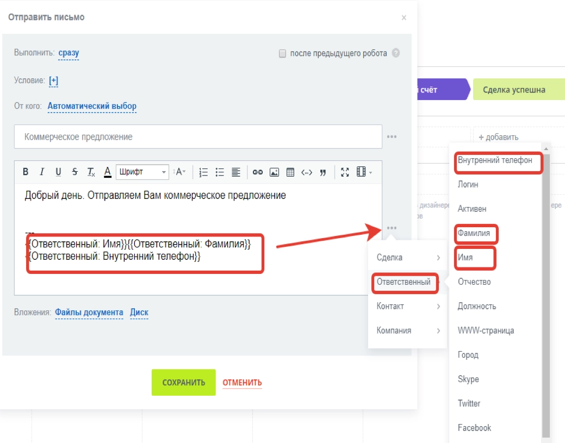Open the font size dropdown

coord(179,172)
